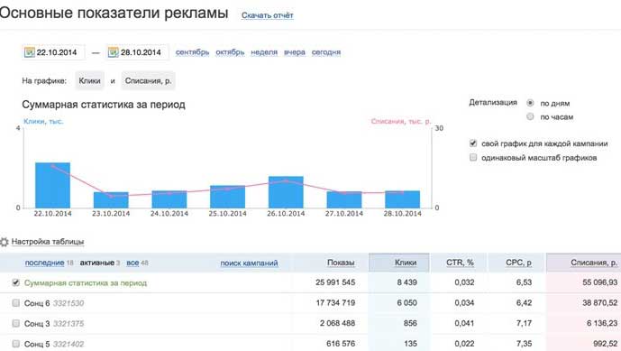The height and width of the screenshot is (351, 621).
Task: Download report via 'Скачать отчёт' link
Action: coord(268,15)
